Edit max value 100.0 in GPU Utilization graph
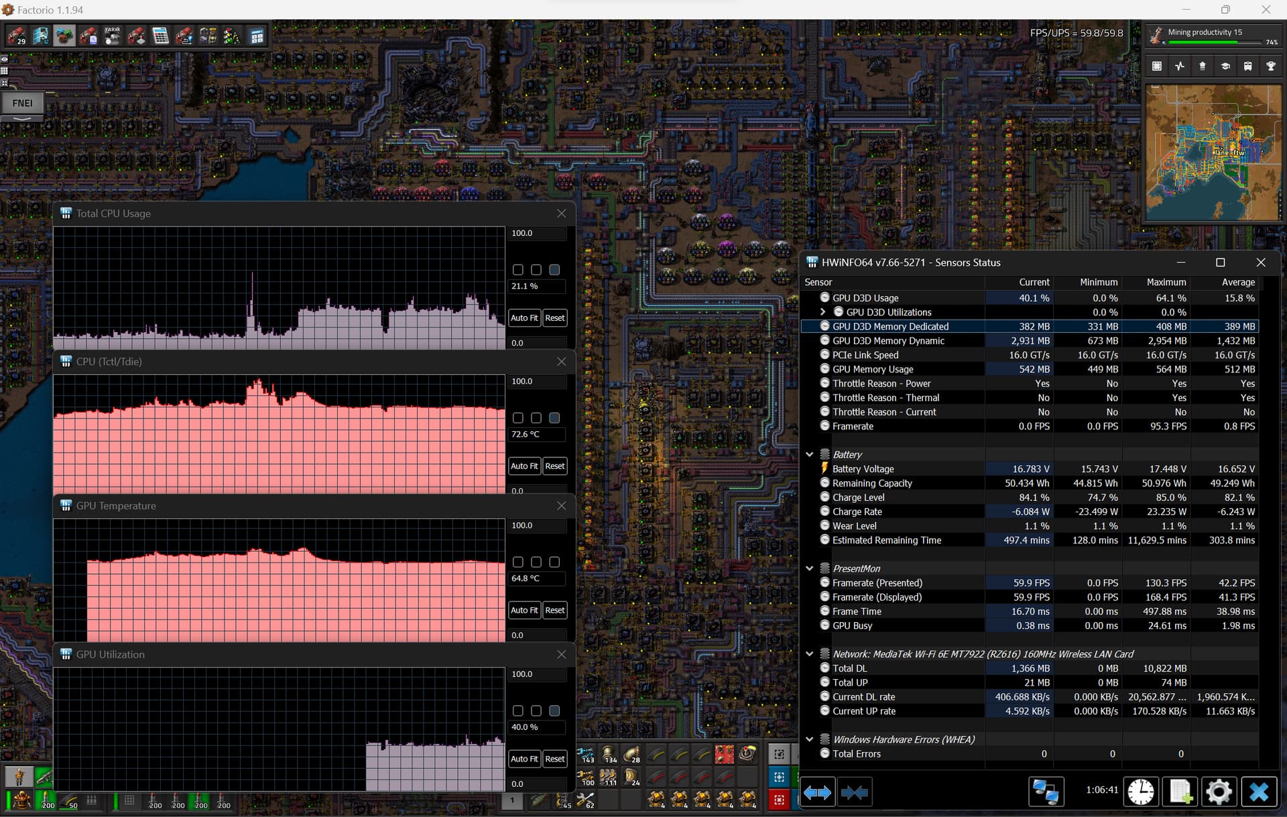The image size is (1287, 817). click(538, 674)
